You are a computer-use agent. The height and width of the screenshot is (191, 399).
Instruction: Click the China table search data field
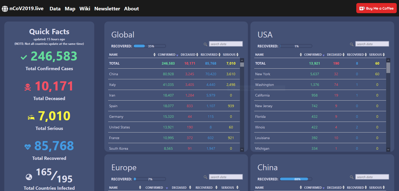point(372,177)
